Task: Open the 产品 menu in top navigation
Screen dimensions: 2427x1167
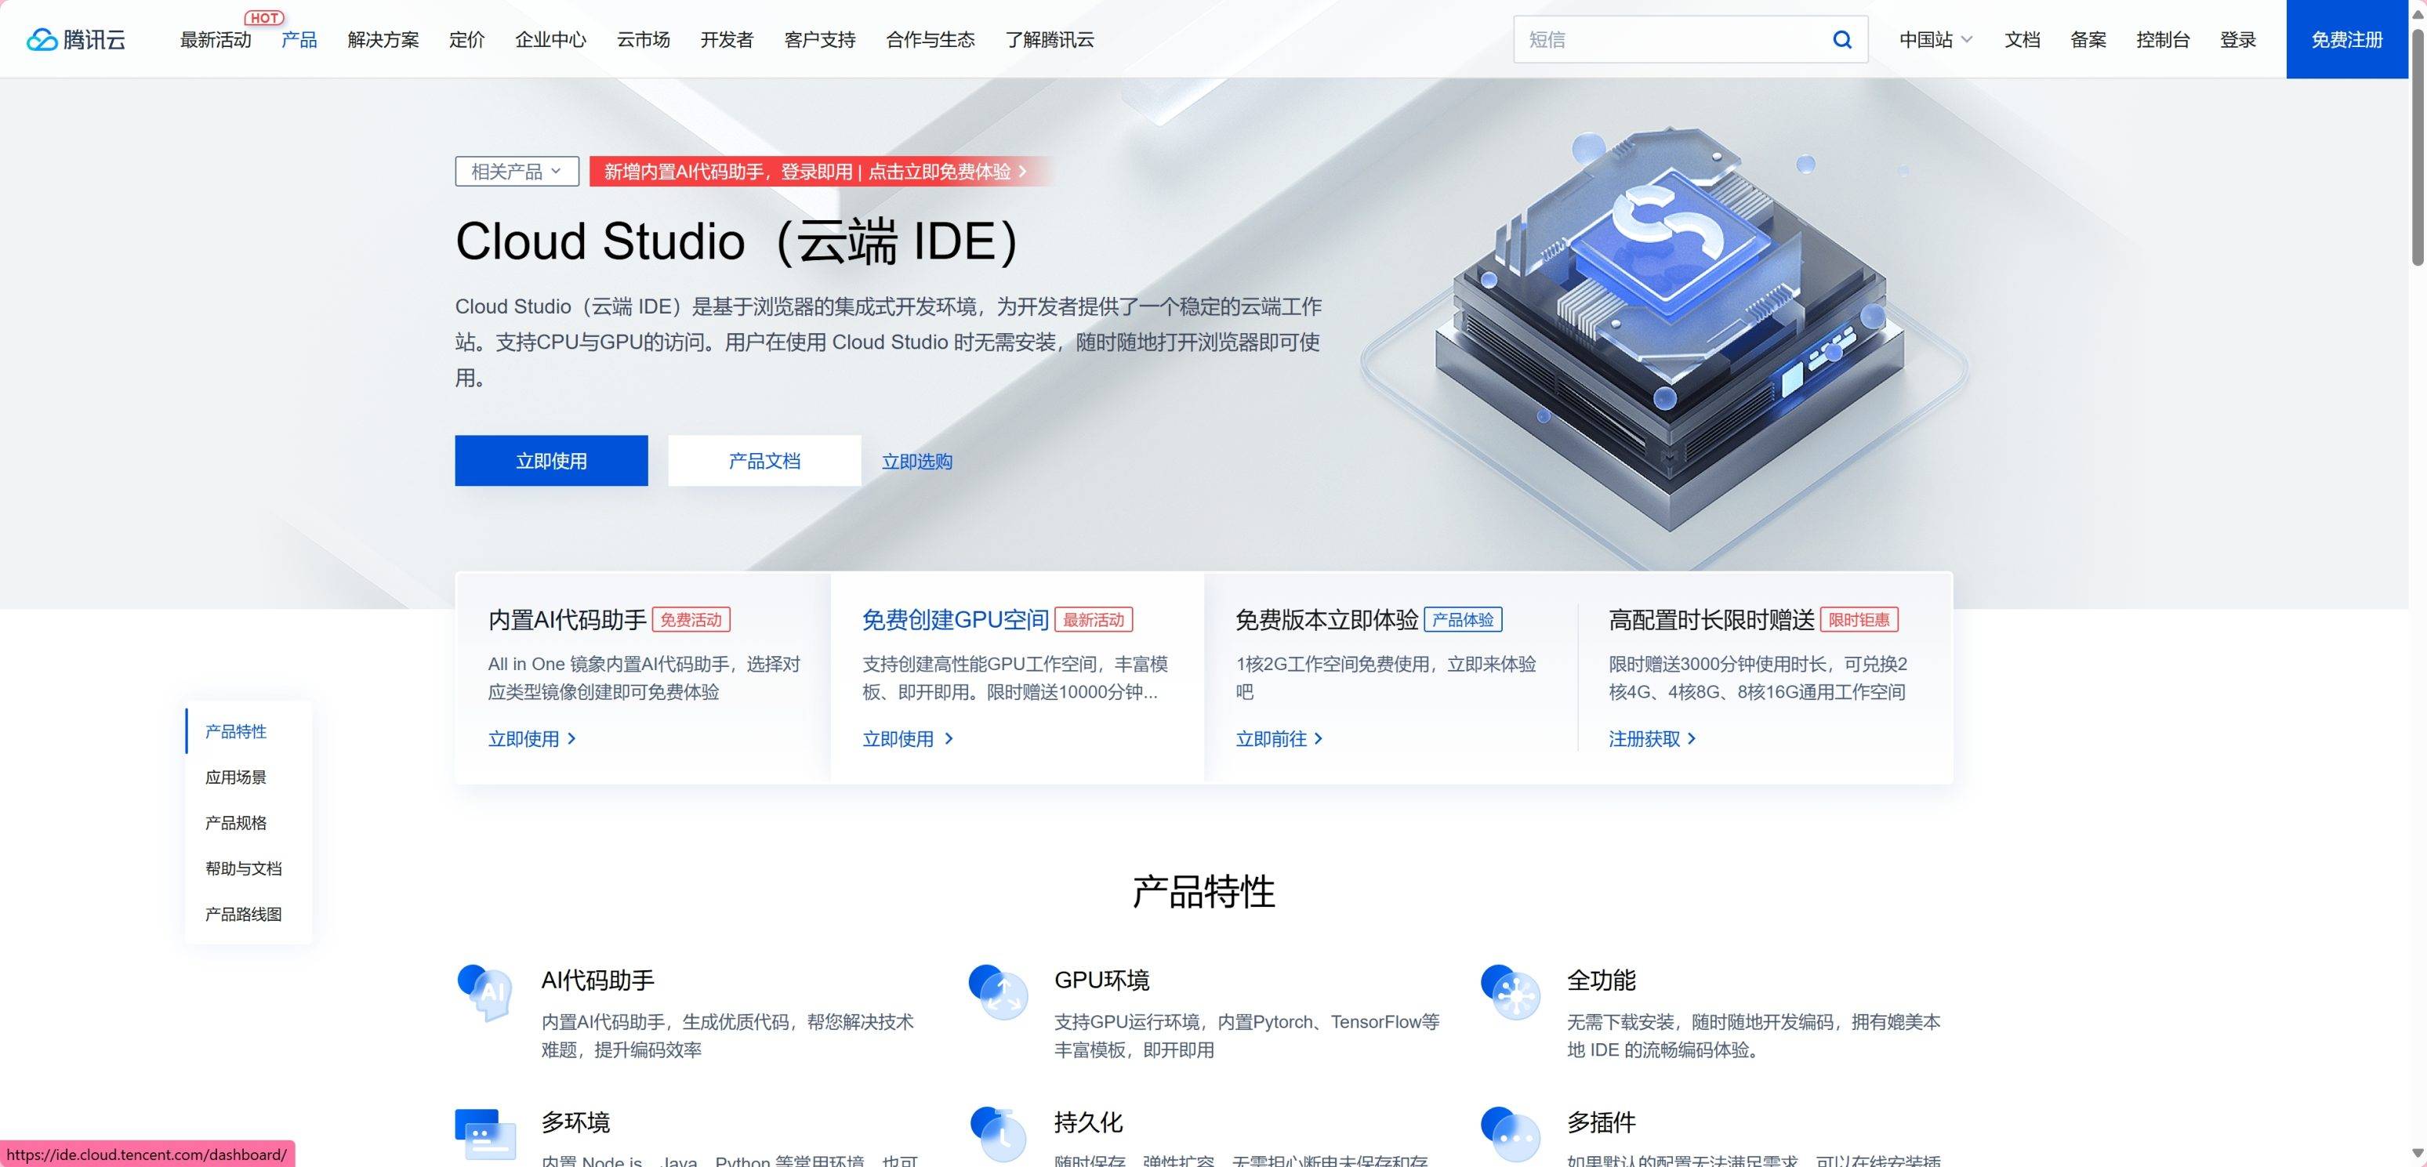Action: [x=299, y=39]
